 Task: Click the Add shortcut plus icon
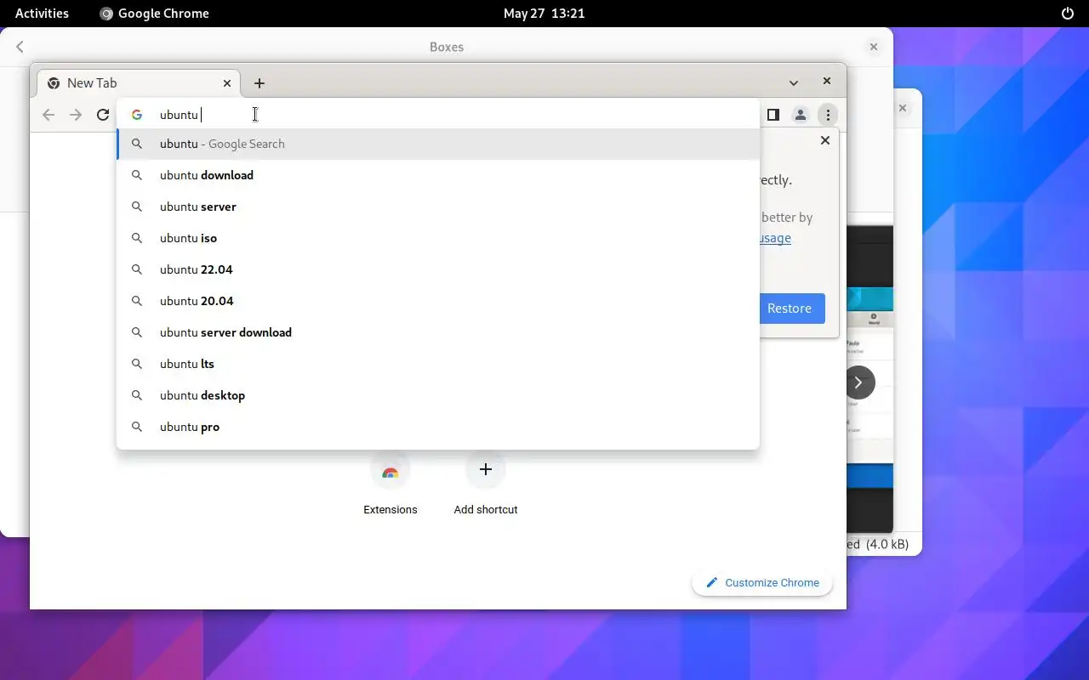[x=486, y=469]
